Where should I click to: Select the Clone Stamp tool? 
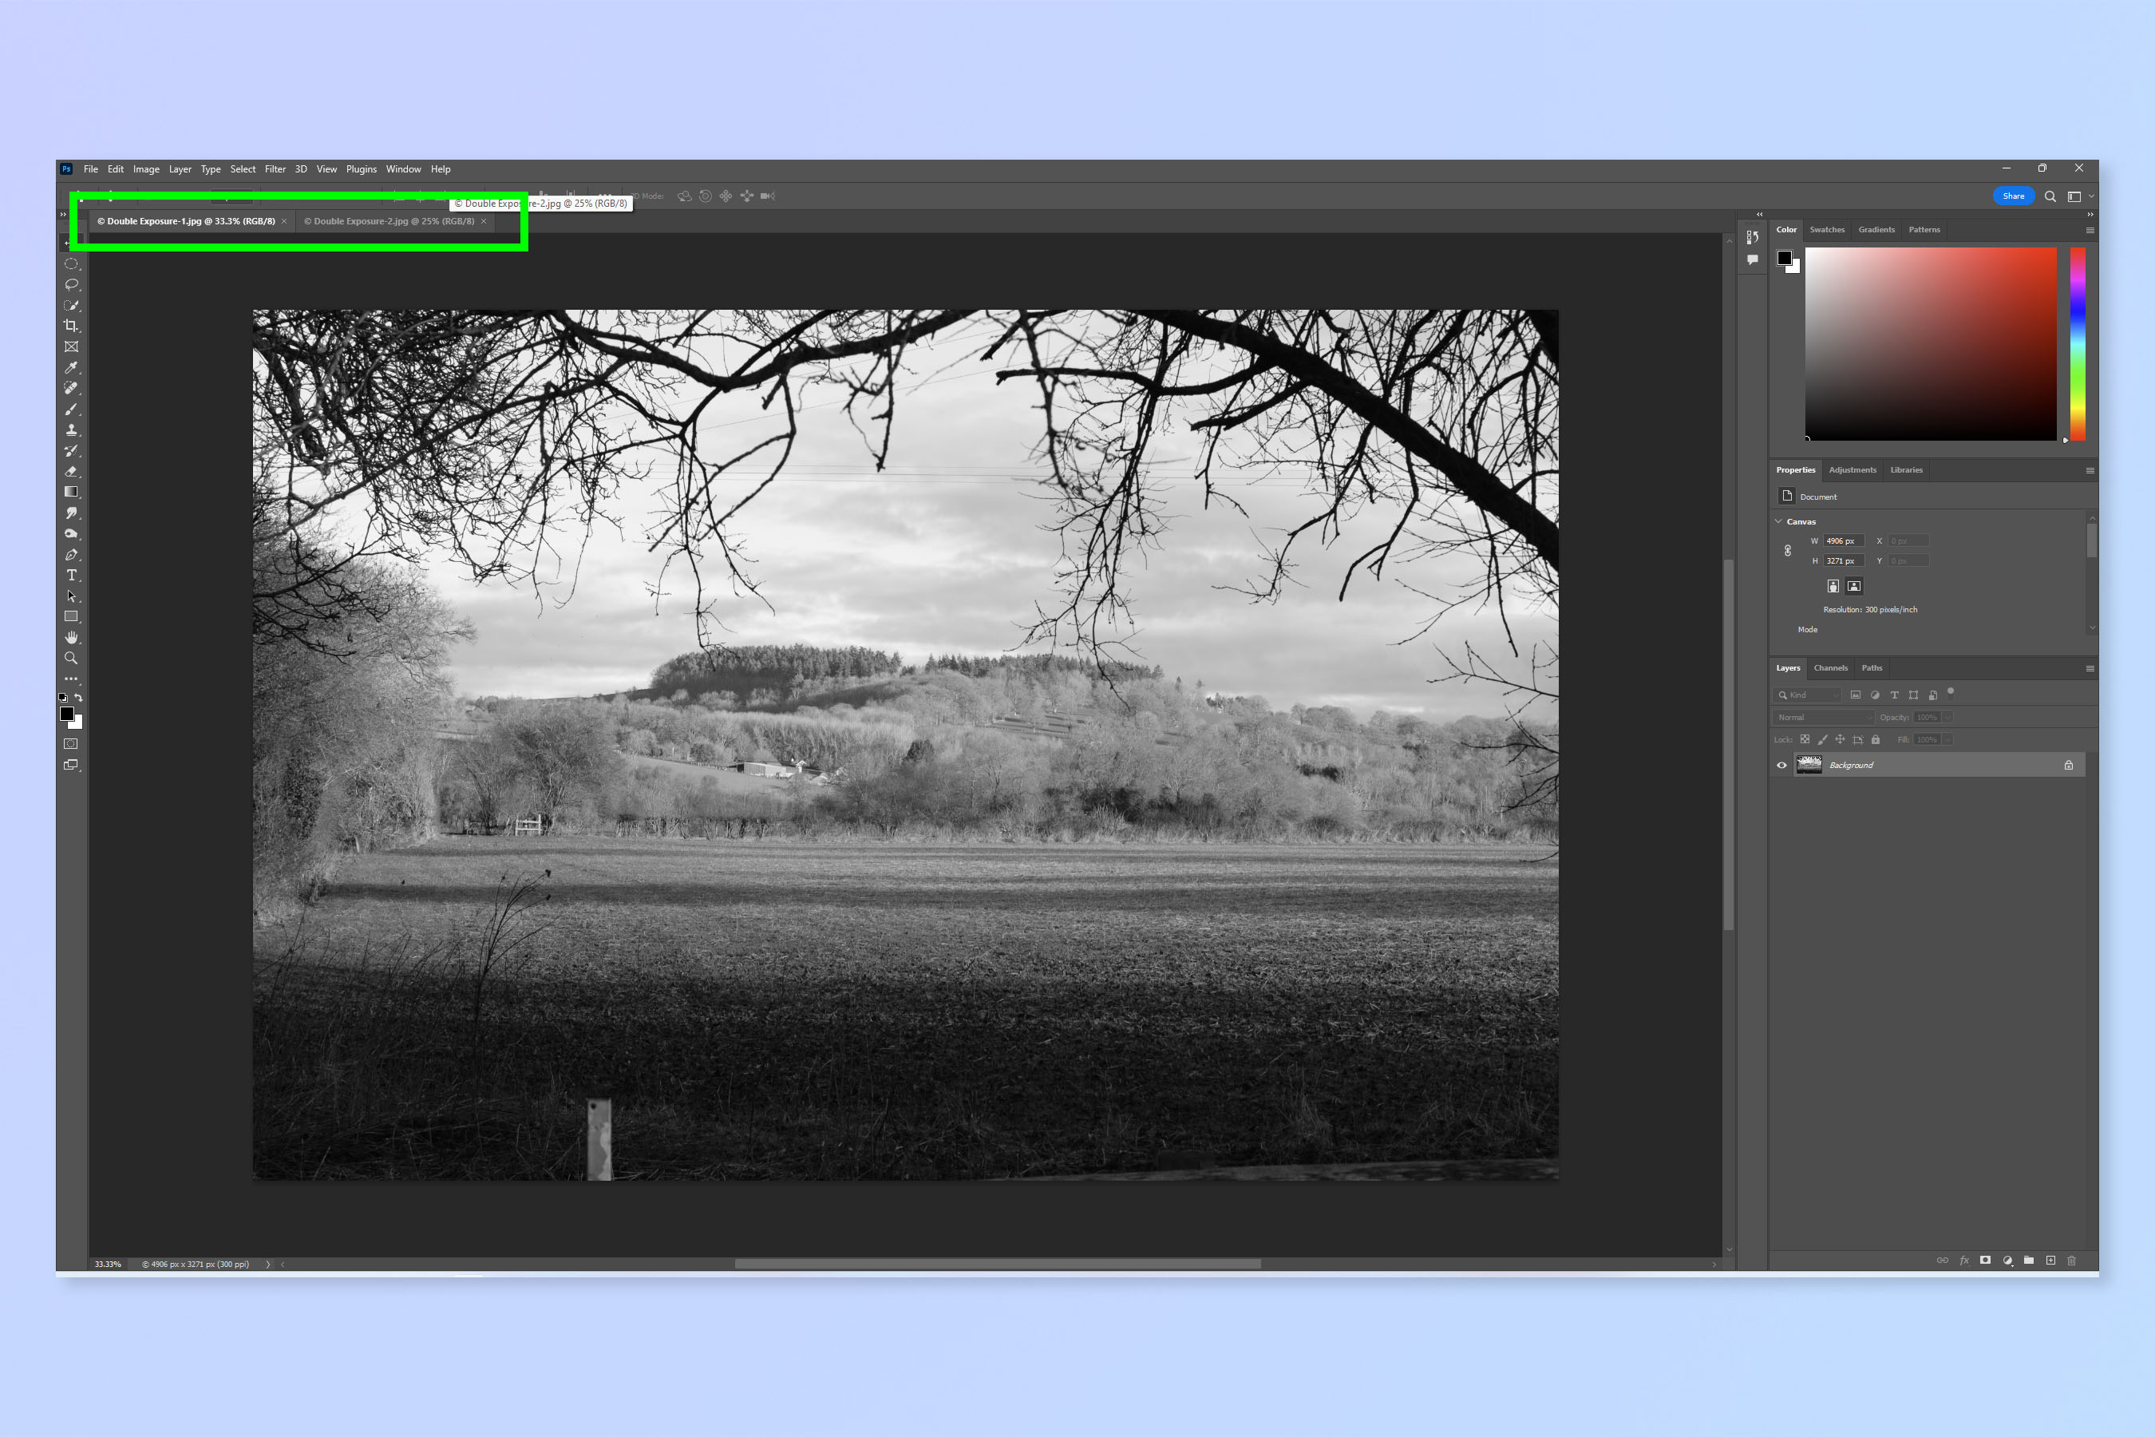point(73,431)
